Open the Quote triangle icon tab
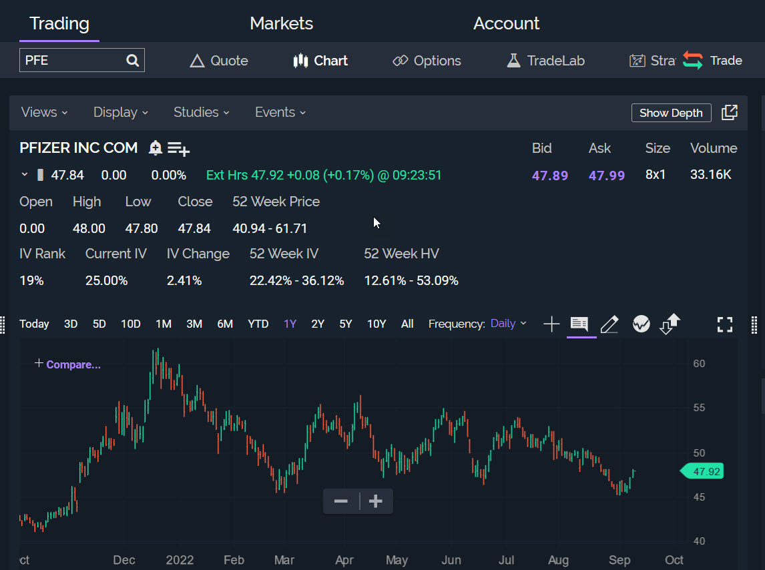765x570 pixels. click(x=197, y=61)
